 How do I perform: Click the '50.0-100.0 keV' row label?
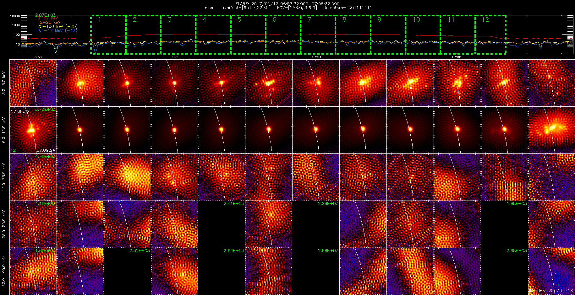(4, 271)
